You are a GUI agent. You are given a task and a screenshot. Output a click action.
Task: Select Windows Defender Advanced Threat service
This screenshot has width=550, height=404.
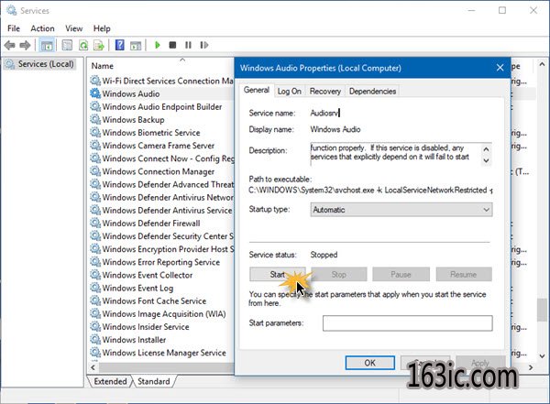coord(162,184)
